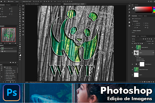Open the rotation angle dropdown in Properties

tap(140, 28)
